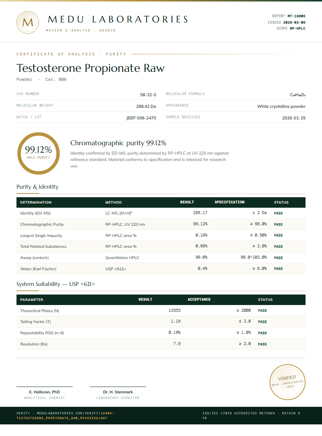Screen dimensions: 322x436
Task: Select the scope value RP-HPLC
Action: [x=298, y=28]
